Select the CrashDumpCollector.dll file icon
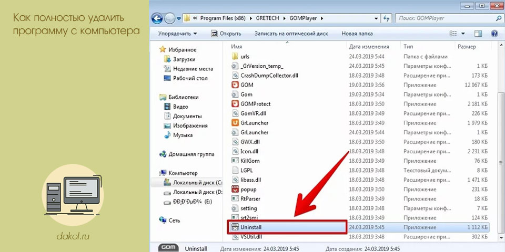 point(235,76)
